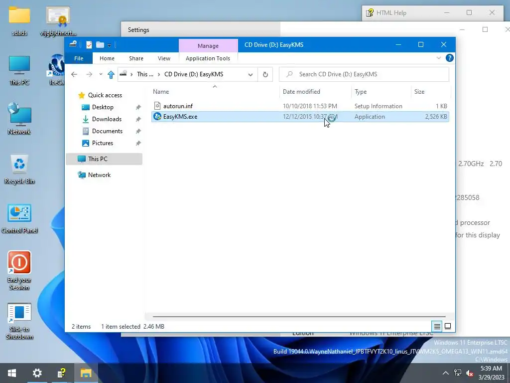Open the taskbar clock and date
This screenshot has width=510, height=383.
click(x=491, y=373)
